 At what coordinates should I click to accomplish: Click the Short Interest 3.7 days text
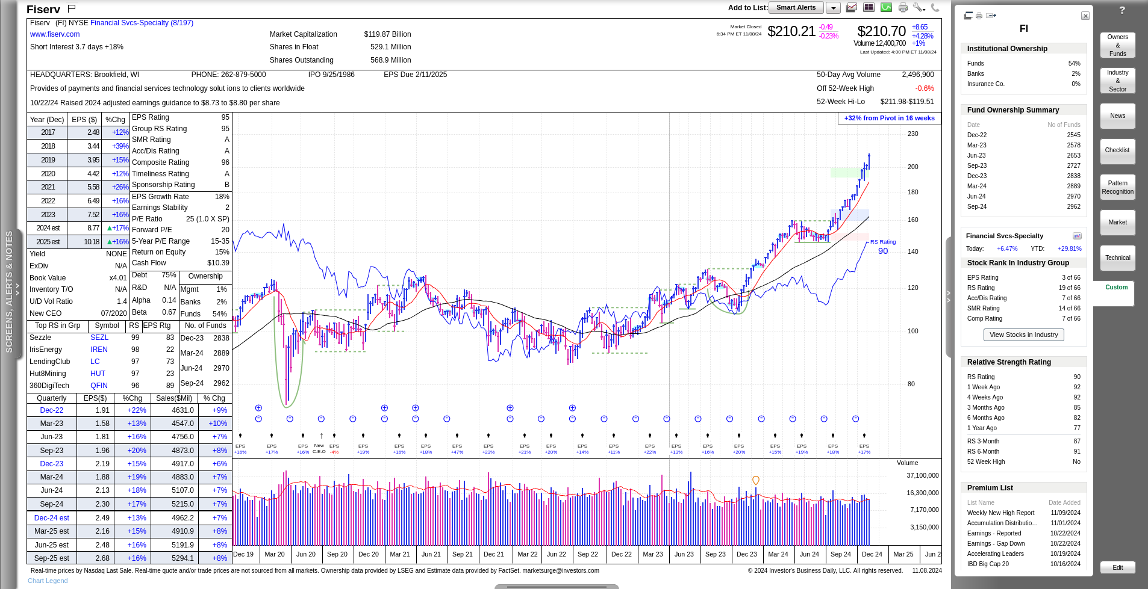point(76,47)
